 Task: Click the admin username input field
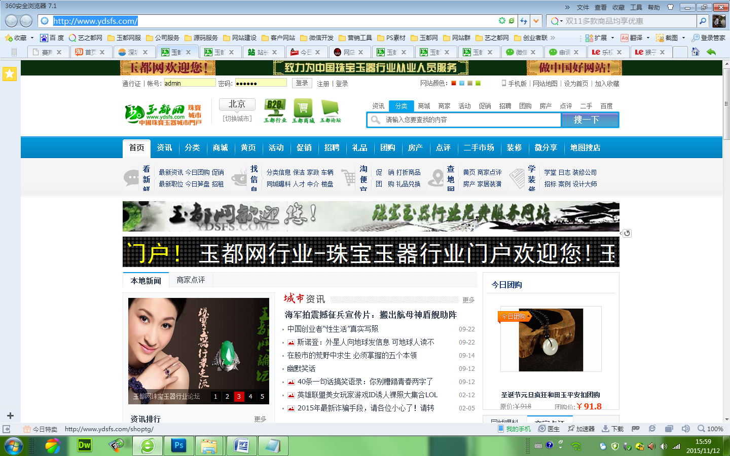190,83
